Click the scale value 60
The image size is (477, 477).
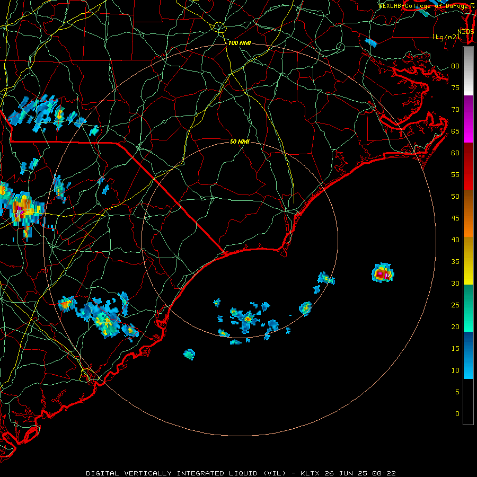point(455,153)
